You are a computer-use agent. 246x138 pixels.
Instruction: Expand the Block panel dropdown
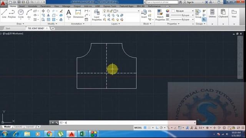(147, 24)
